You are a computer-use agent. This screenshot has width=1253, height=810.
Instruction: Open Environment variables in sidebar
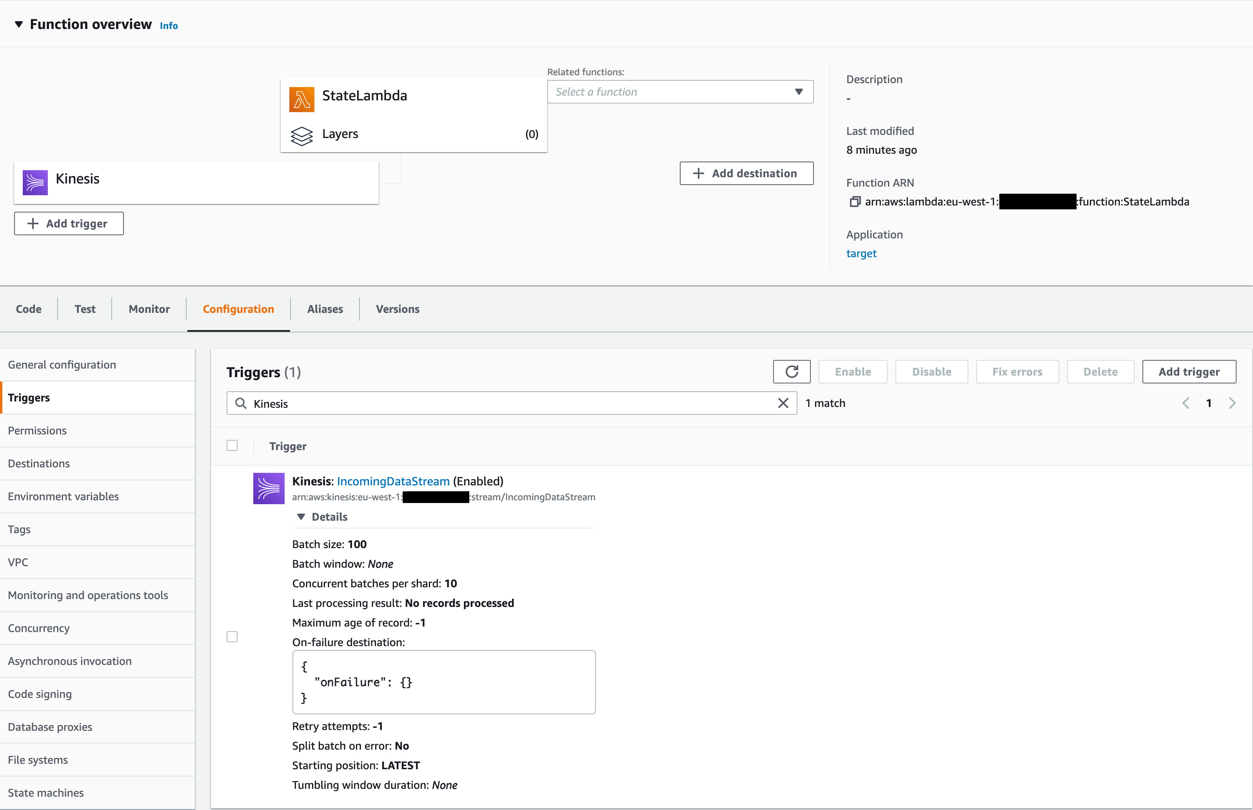point(97,496)
